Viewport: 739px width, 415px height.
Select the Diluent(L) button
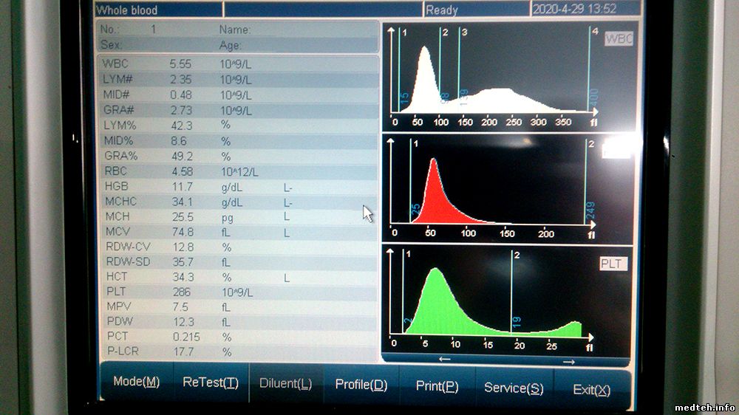click(x=286, y=384)
